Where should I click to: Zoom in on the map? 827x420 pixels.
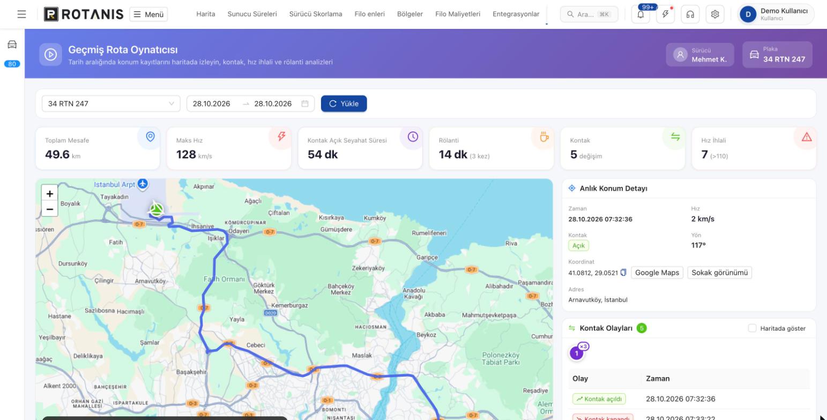tap(49, 193)
